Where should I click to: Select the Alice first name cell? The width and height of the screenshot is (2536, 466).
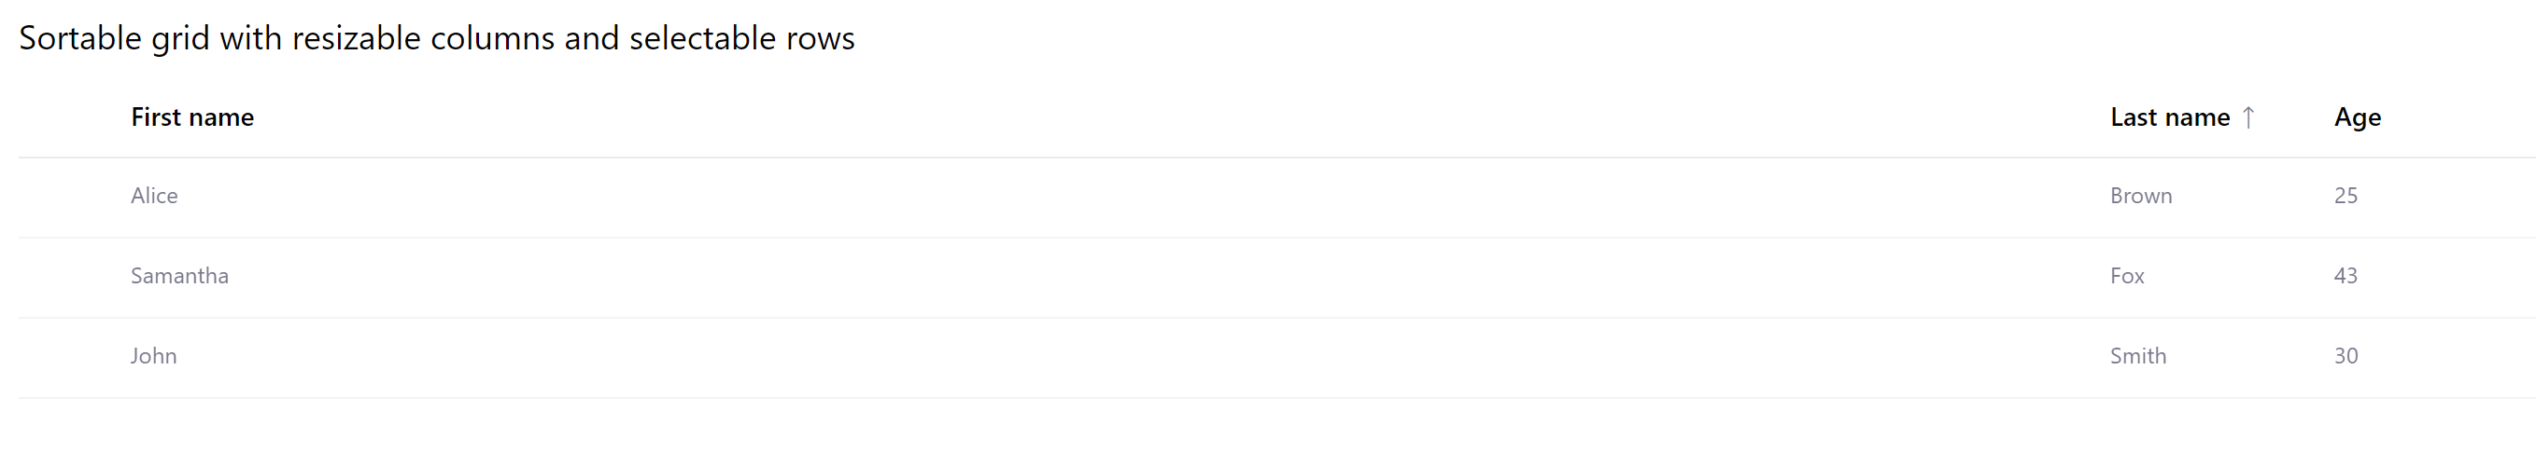(155, 196)
